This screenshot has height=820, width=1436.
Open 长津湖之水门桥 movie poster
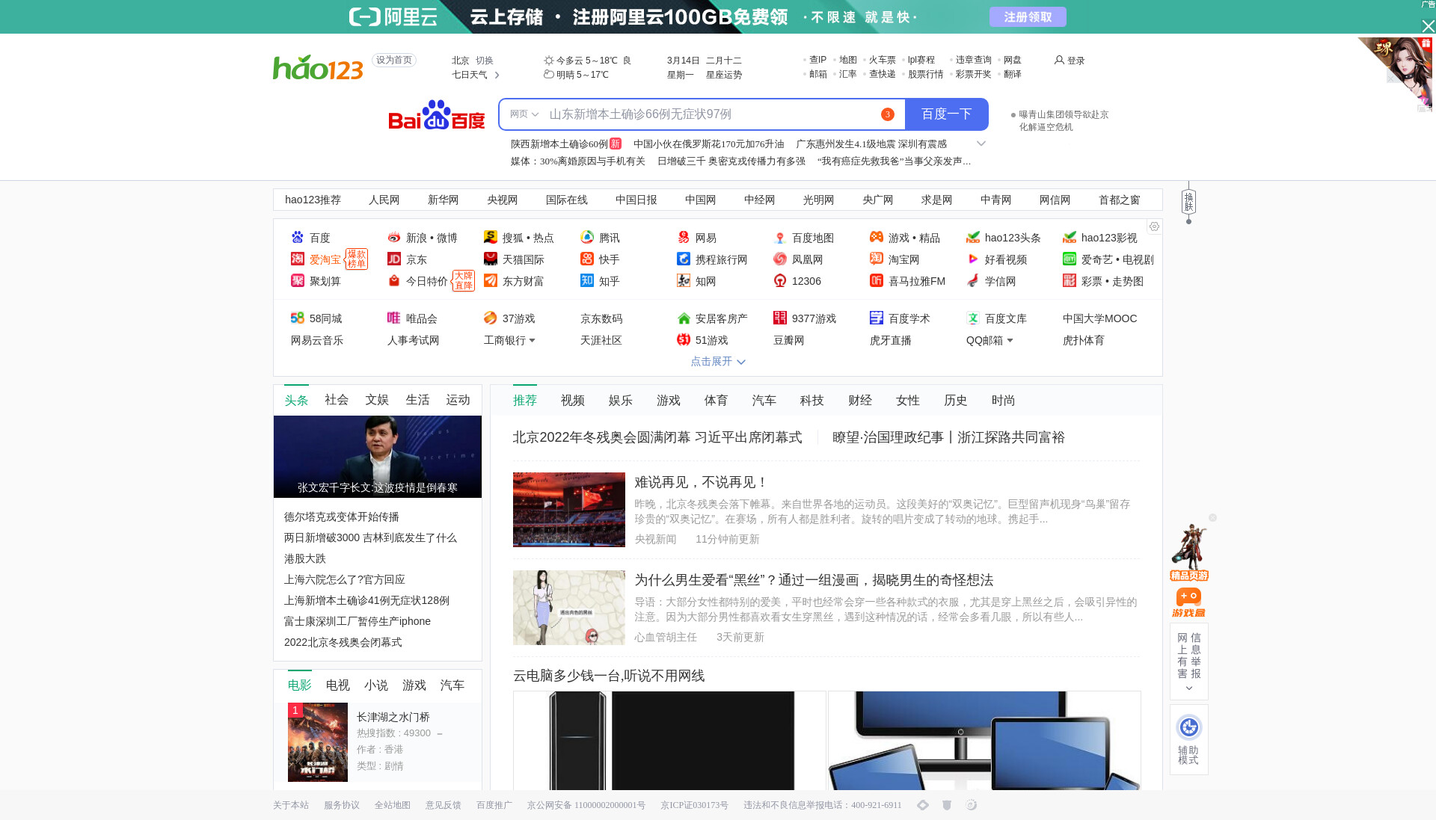coord(318,742)
